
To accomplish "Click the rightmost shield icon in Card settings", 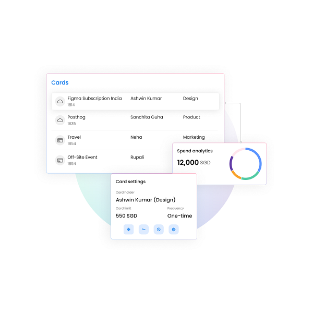I will [174, 229].
